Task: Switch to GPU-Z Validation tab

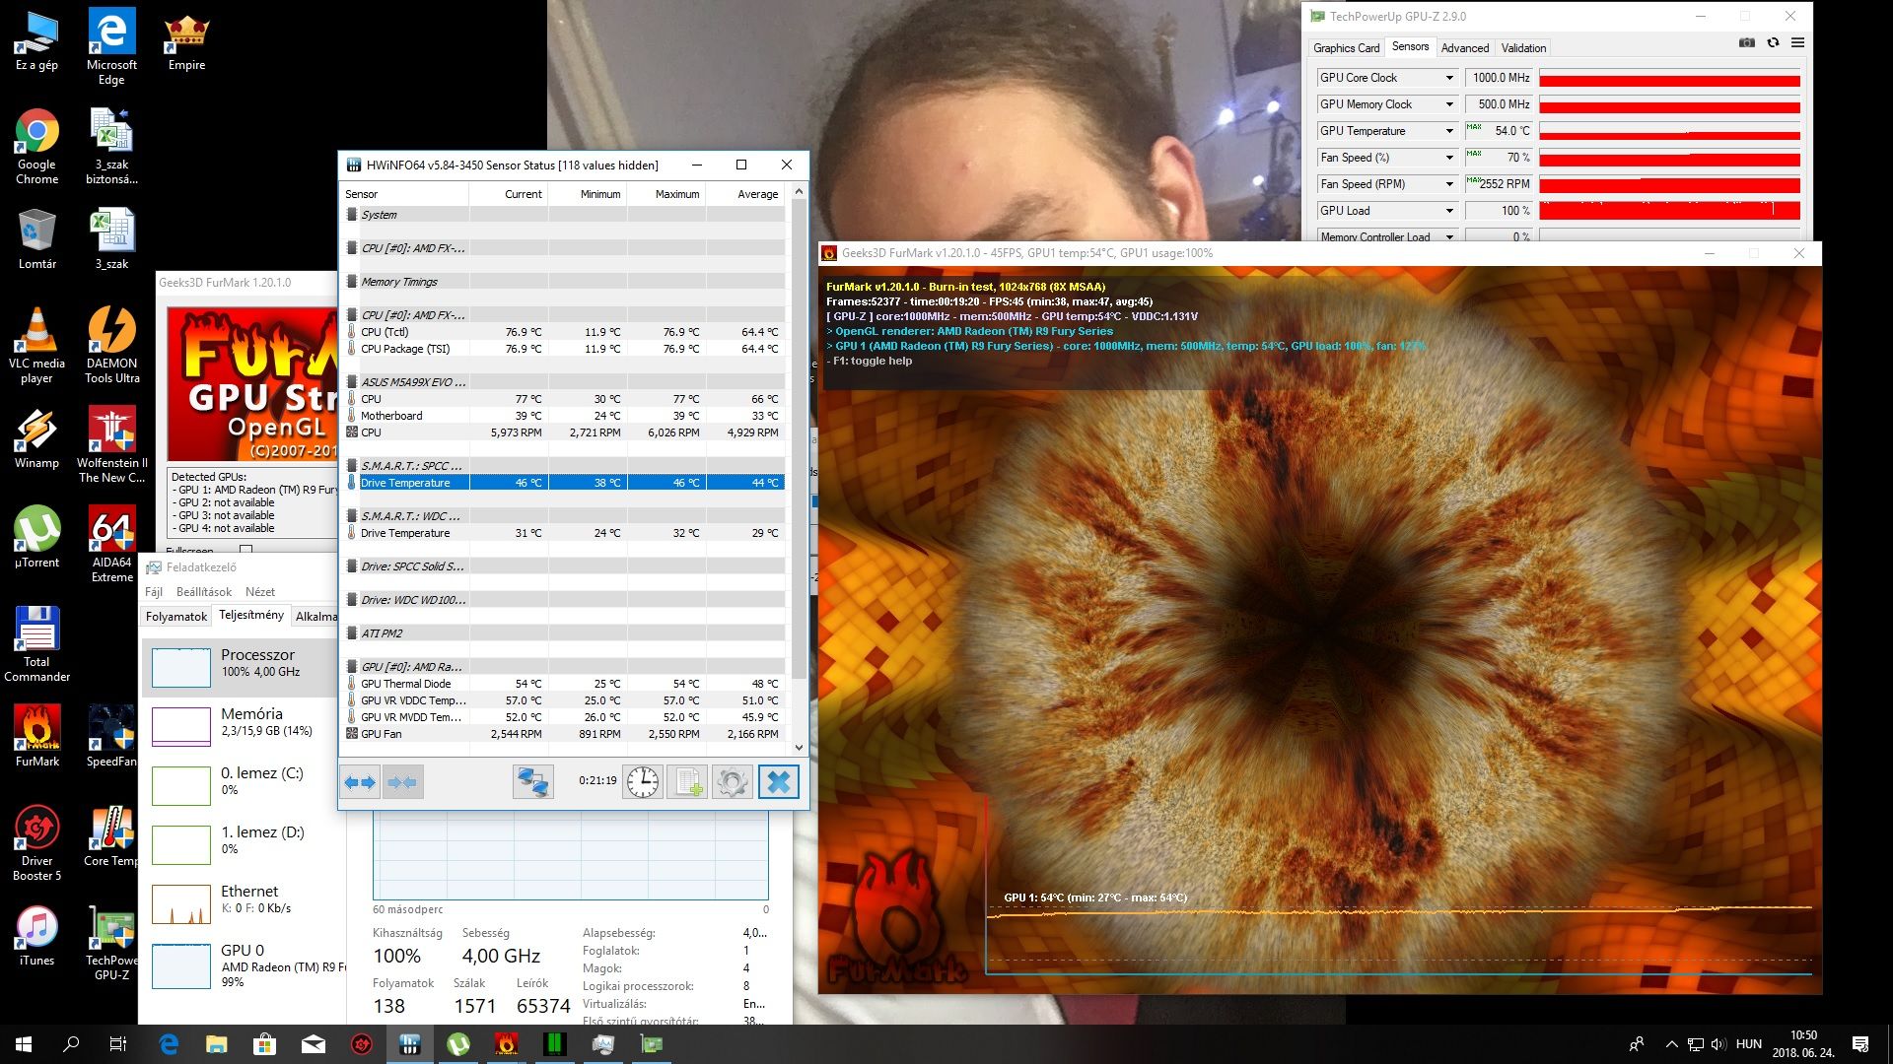Action: point(1523,48)
